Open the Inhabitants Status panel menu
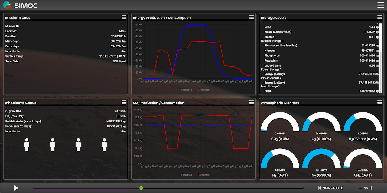Screen dimensions: 387x193 coord(124,103)
